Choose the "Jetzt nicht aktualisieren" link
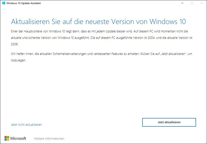207x144 pixels. [26, 125]
